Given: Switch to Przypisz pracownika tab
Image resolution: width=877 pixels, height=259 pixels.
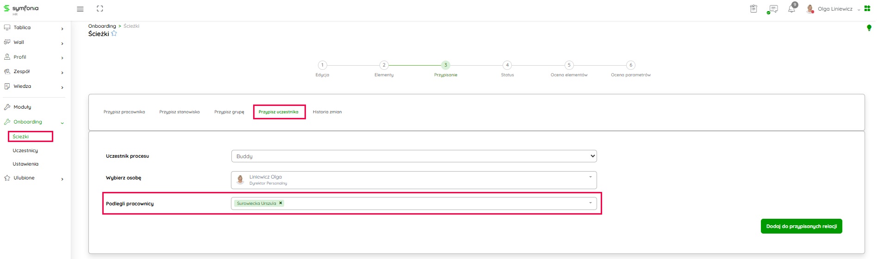Looking at the screenshot, I should pyautogui.click(x=124, y=112).
